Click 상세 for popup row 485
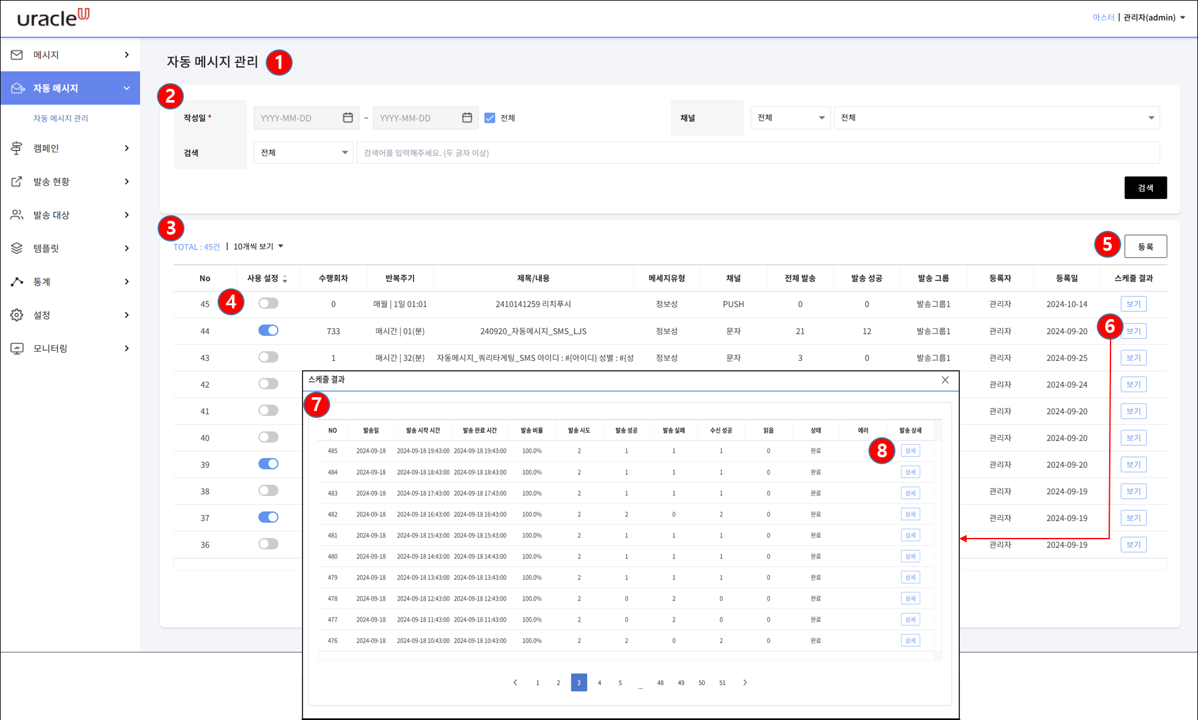This screenshot has height=720, width=1198. pyautogui.click(x=910, y=450)
